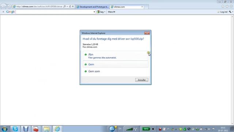234x132 pixels.
Task: Click the page vertical scrollbar
Action: (x=233, y=70)
